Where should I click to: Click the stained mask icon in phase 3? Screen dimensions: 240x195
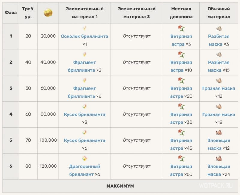tap(219, 81)
